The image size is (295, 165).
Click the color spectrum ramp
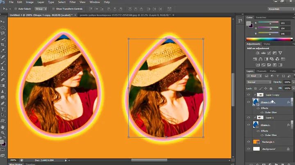(x=269, y=39)
